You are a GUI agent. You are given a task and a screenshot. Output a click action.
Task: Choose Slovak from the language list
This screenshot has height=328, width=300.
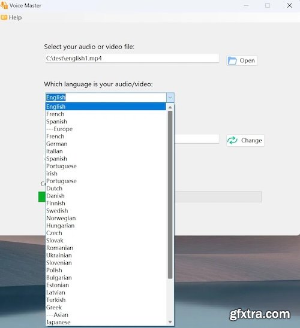point(106,241)
